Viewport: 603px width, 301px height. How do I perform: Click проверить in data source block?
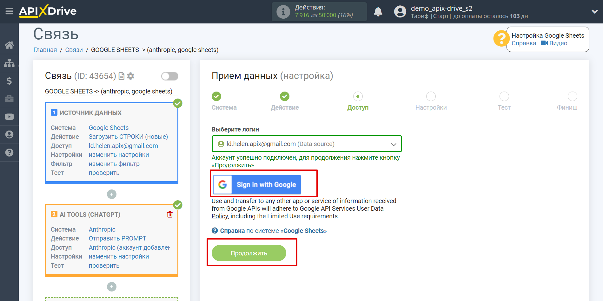coord(104,173)
